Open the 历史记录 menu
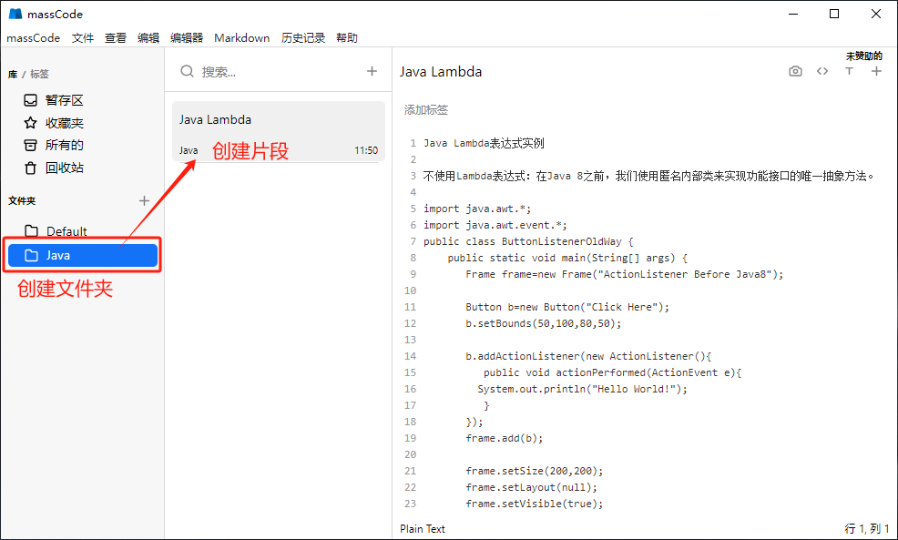Screen dimensions: 898x540 303,38
